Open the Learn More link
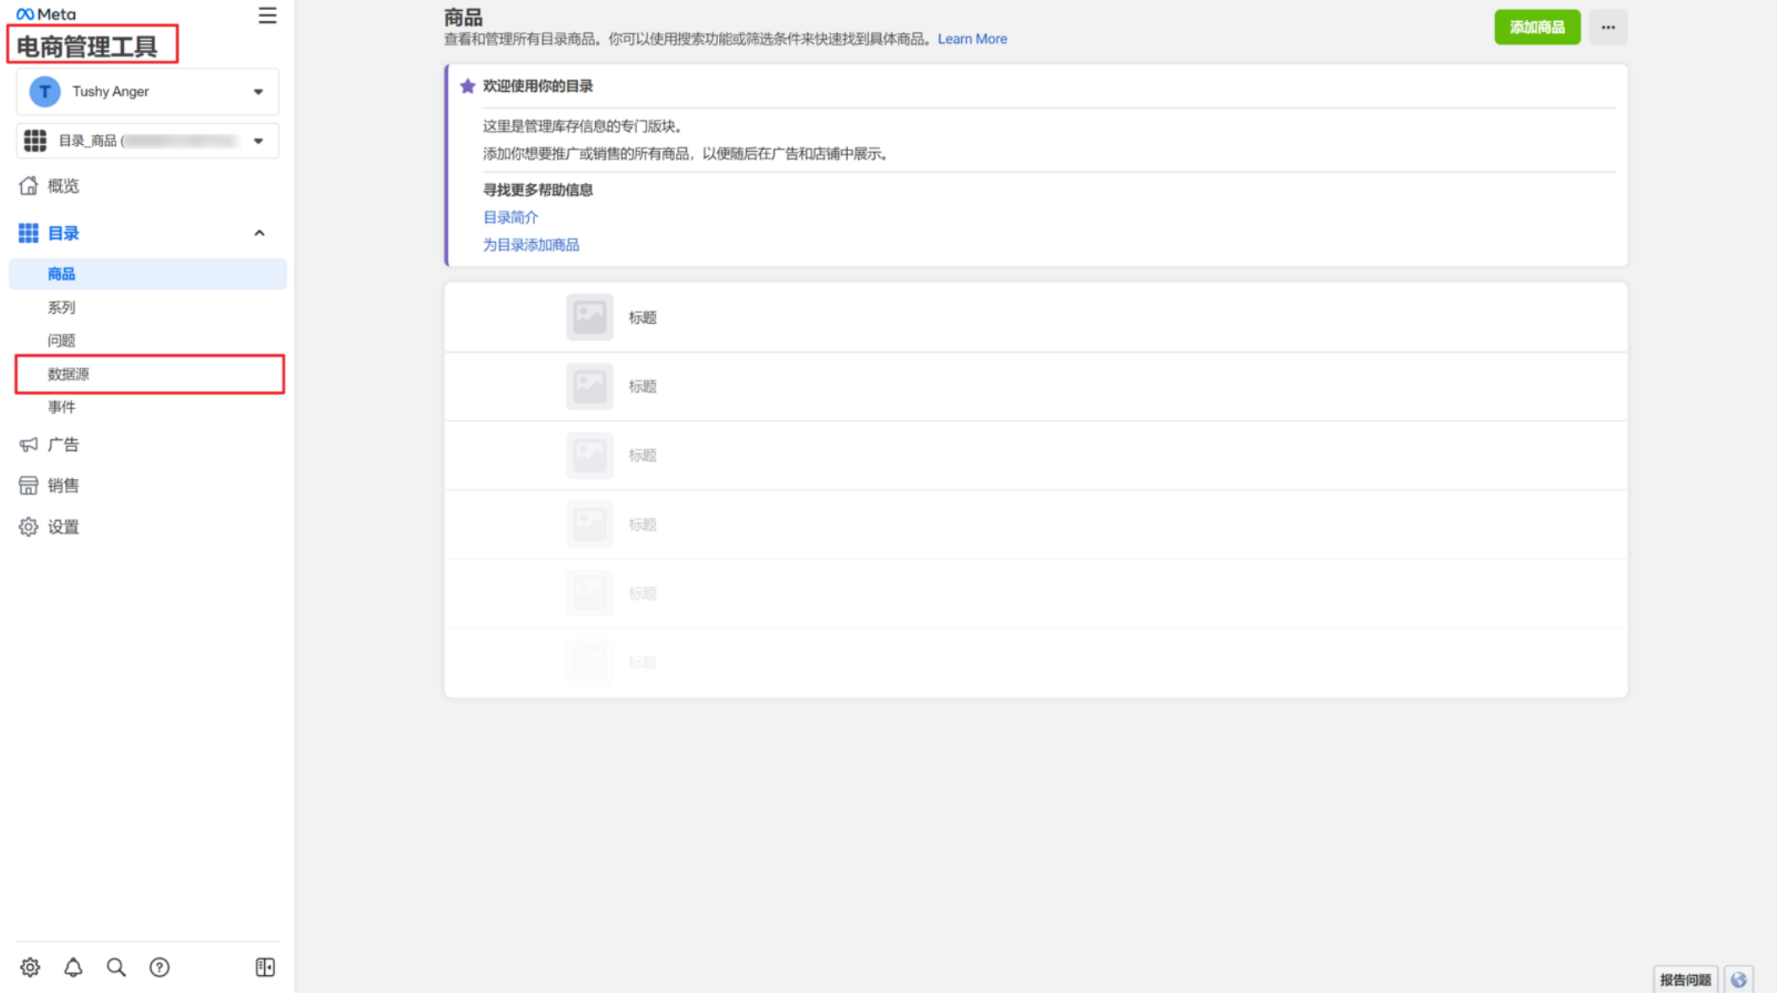Image resolution: width=1777 pixels, height=997 pixels. [x=972, y=39]
